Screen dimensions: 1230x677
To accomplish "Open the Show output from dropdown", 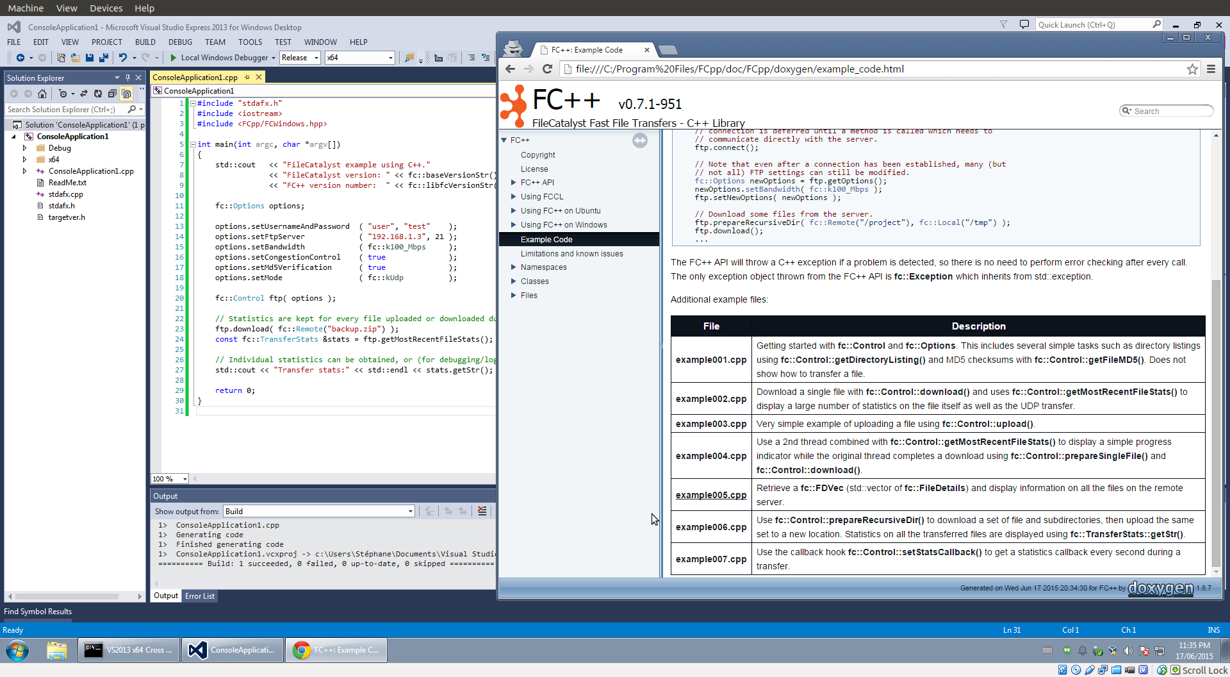I will click(x=318, y=511).
